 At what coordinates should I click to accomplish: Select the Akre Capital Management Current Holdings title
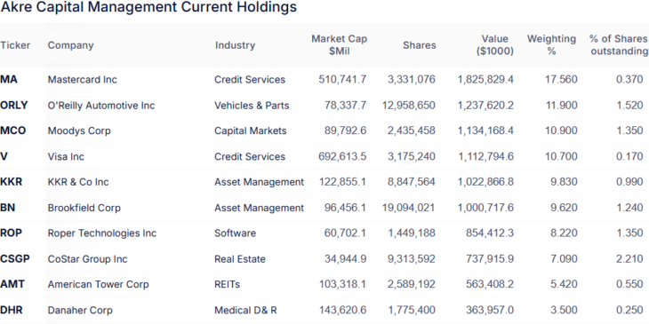point(149,7)
